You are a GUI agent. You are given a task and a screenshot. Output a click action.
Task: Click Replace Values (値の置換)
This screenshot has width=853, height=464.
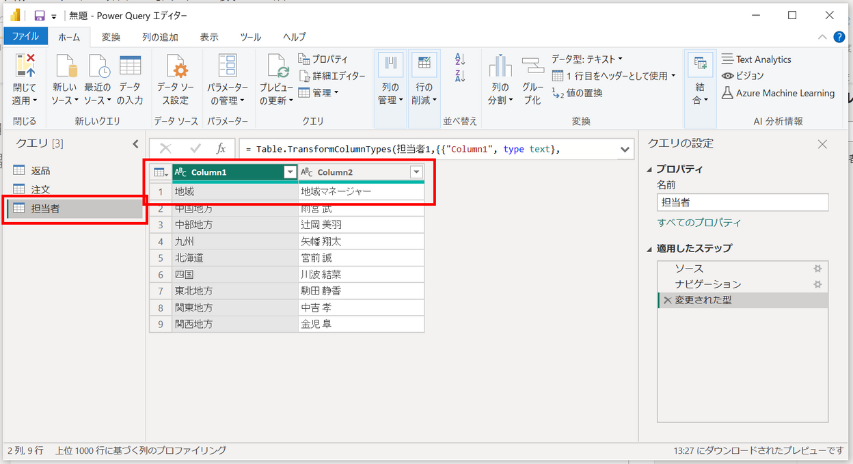(578, 93)
